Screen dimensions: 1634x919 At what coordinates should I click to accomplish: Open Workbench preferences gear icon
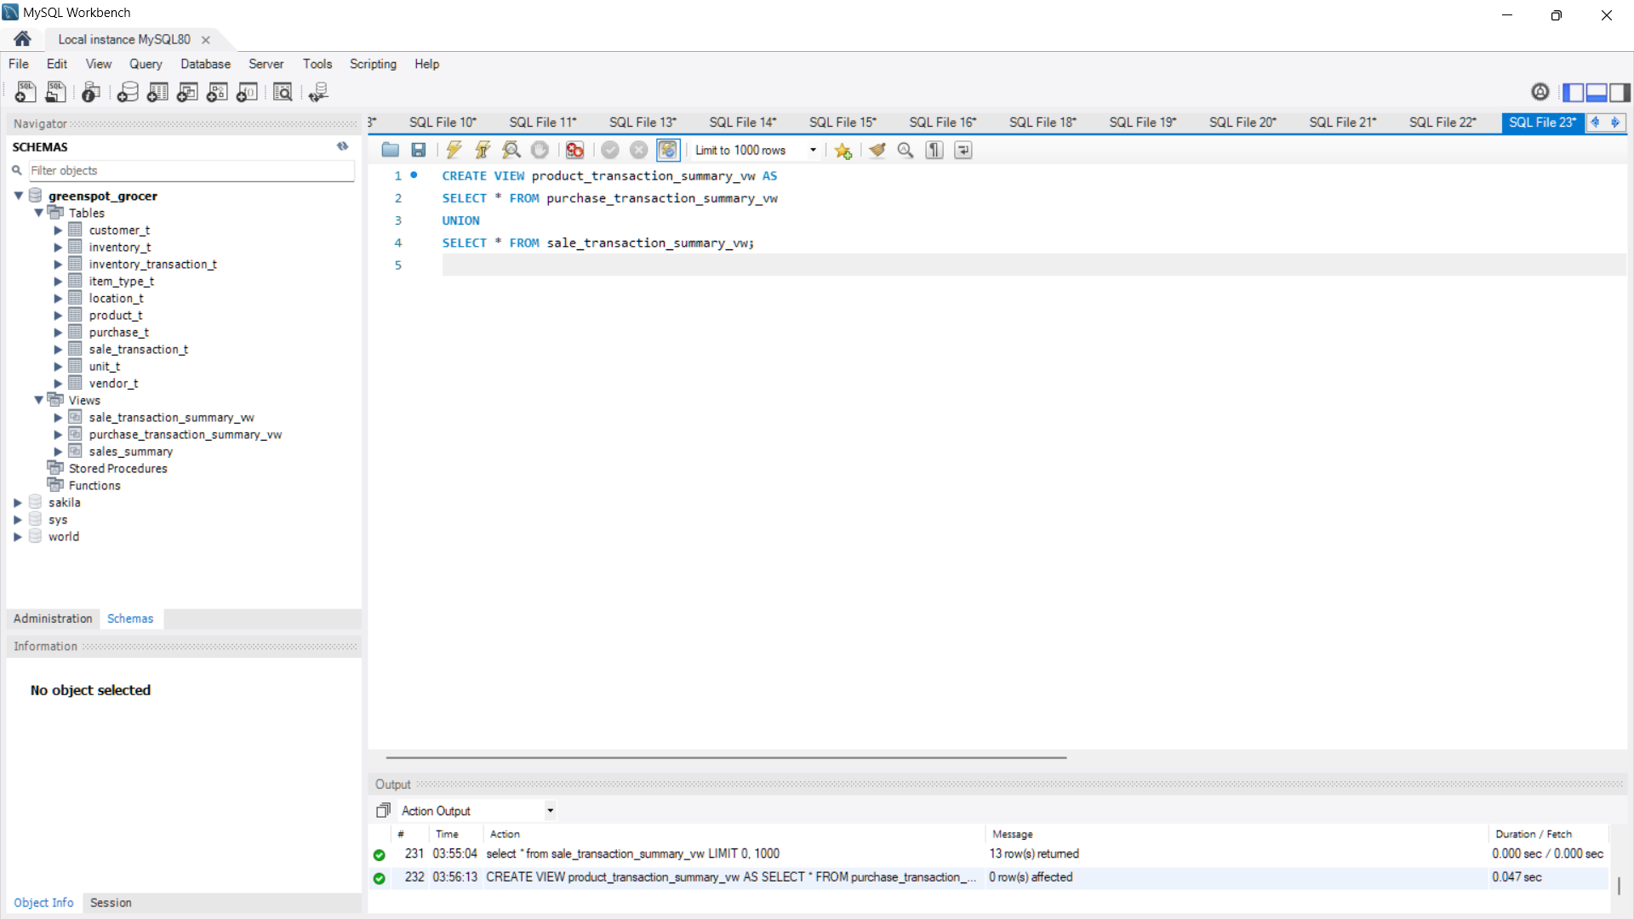tap(1540, 92)
